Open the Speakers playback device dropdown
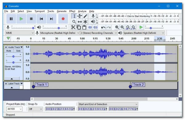 coord(144,33)
